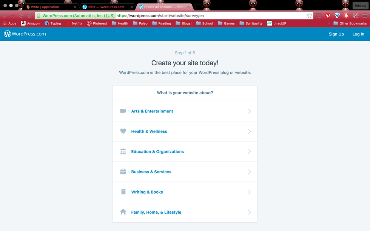Click the video camera icon for Arts & Entertainment
This screenshot has height=231, width=370.
123,111
